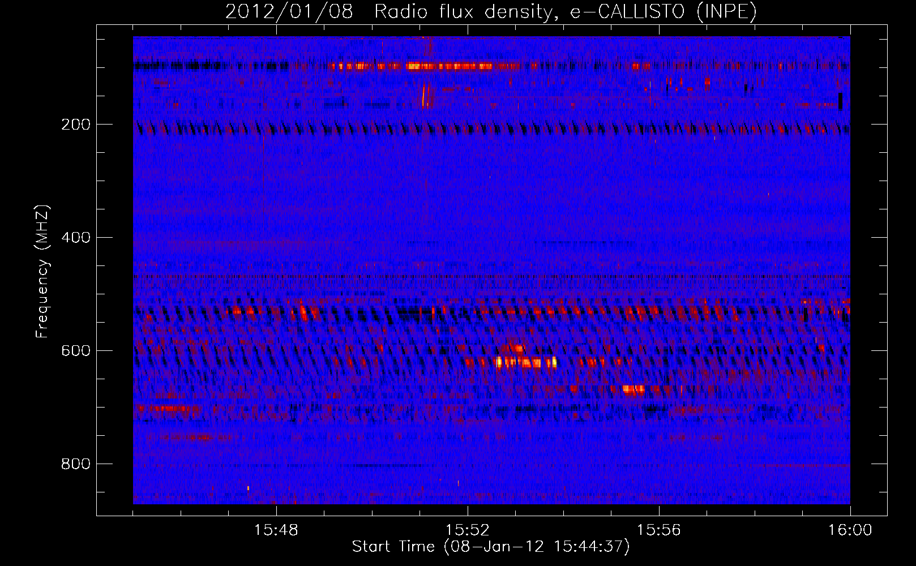Click the 'Start Time (08-Jan-12 15:44:37)' label
Image resolution: width=916 pixels, height=566 pixels.
pyautogui.click(x=491, y=547)
